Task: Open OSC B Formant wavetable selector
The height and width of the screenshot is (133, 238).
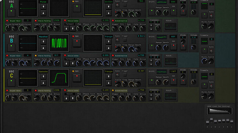Action: pyautogui.click(x=70, y=59)
